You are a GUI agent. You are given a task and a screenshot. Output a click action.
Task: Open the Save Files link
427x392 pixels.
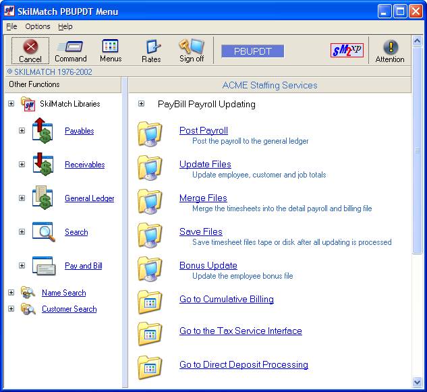click(201, 232)
